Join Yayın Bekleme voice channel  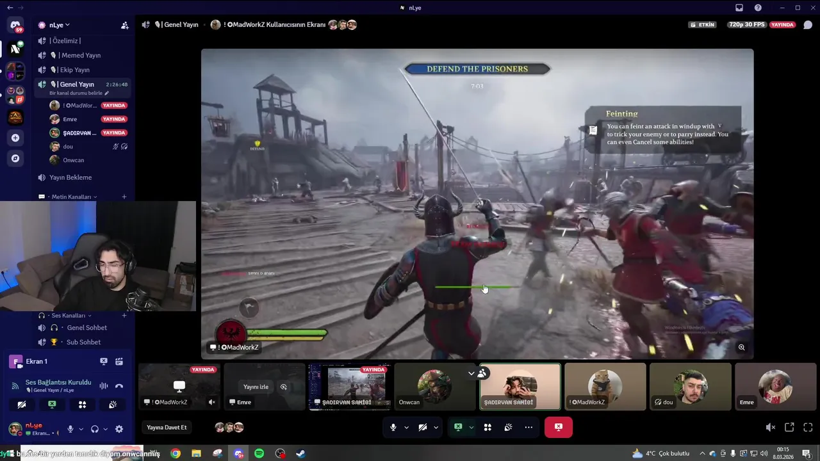84,177
